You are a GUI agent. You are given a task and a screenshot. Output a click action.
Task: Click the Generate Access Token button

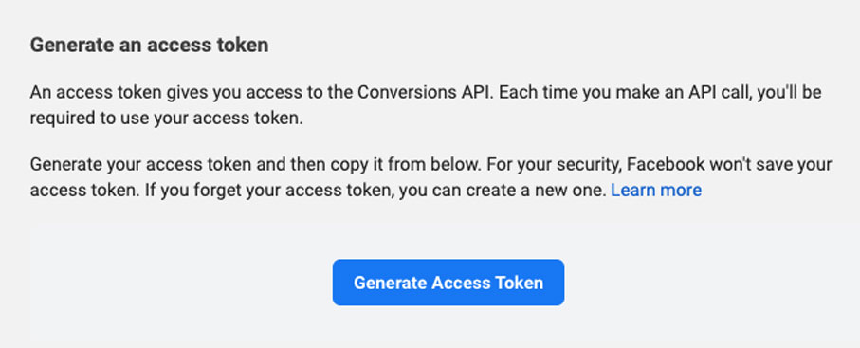(448, 283)
